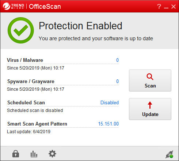Click the OfficeScan title text
179x161 pixels.
(45, 7)
